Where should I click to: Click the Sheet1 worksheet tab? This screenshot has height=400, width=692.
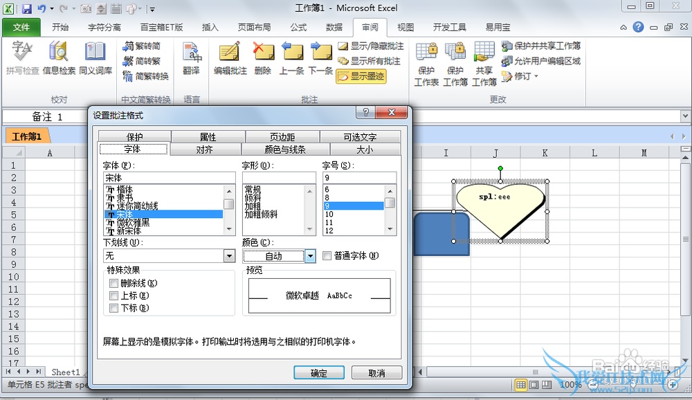pos(66,372)
